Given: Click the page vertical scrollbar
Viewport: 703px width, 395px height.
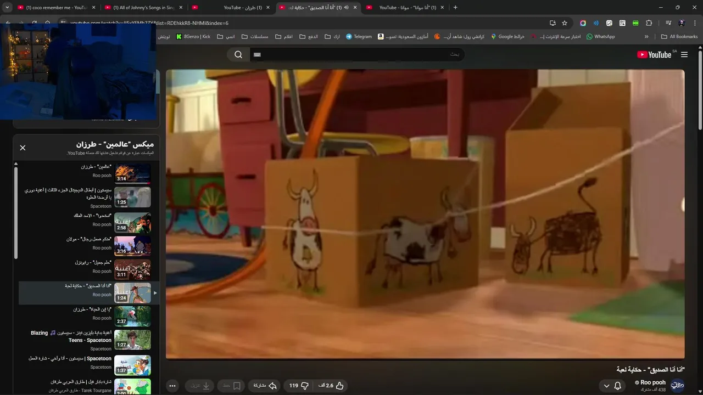Looking at the screenshot, I should pyautogui.click(x=700, y=91).
